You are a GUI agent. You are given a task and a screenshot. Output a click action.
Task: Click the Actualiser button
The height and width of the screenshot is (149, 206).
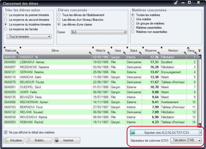click(14, 140)
